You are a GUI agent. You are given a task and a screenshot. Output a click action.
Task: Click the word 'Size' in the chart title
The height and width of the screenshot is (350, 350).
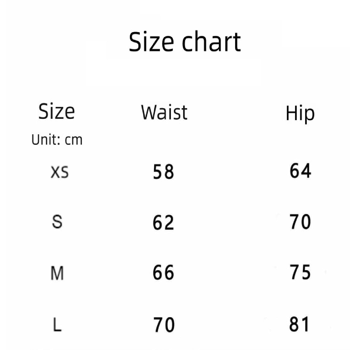151,42
